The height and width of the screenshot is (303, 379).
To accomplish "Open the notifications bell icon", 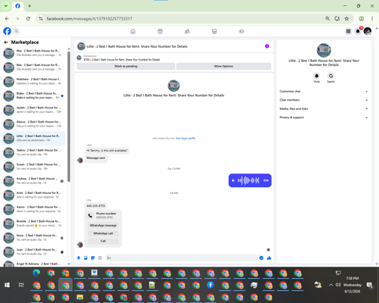I will pyautogui.click(x=358, y=31).
